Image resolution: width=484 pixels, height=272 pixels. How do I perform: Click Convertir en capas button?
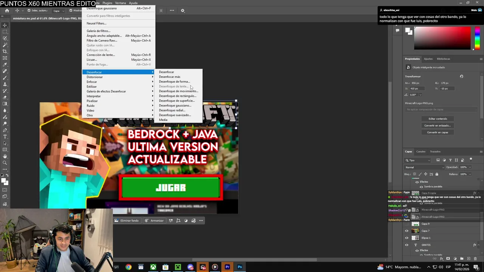pos(437,132)
